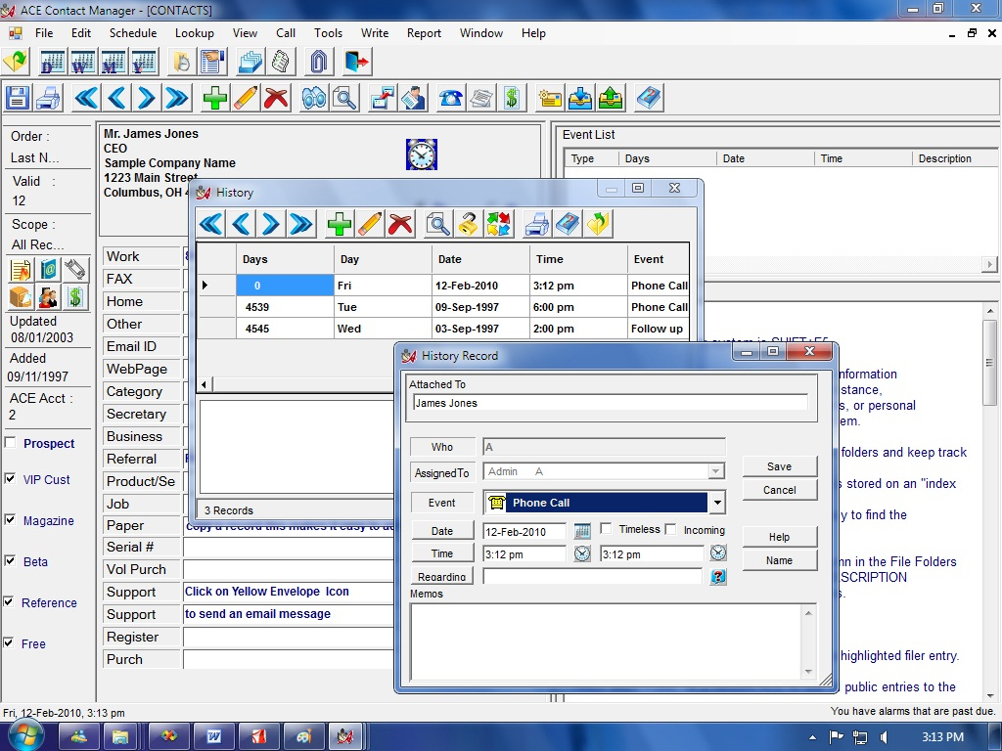Open the Report menu

[x=424, y=32]
